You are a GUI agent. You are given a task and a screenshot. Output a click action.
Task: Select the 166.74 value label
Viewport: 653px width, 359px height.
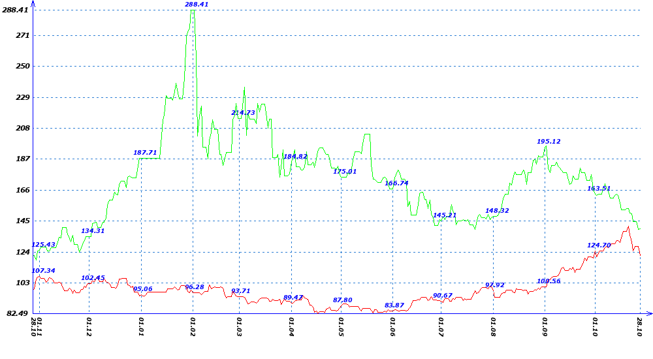396,183
